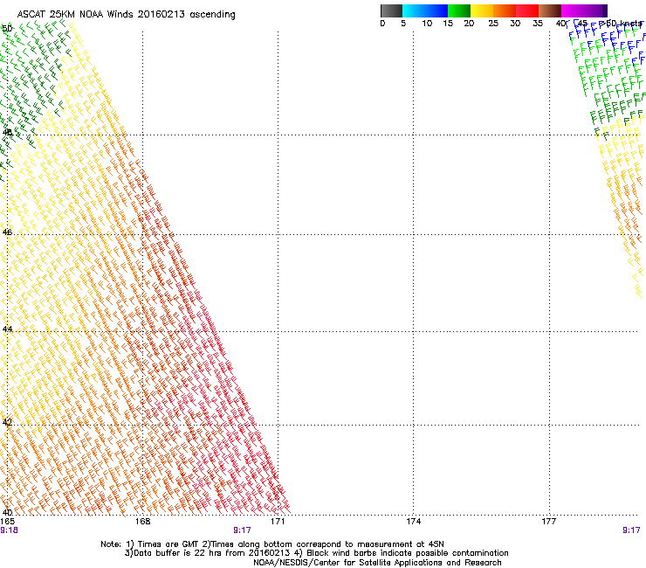Click the note 'Data buffer is 22 hrs from 20160213'
646x568 pixels.
pyautogui.click(x=211, y=553)
